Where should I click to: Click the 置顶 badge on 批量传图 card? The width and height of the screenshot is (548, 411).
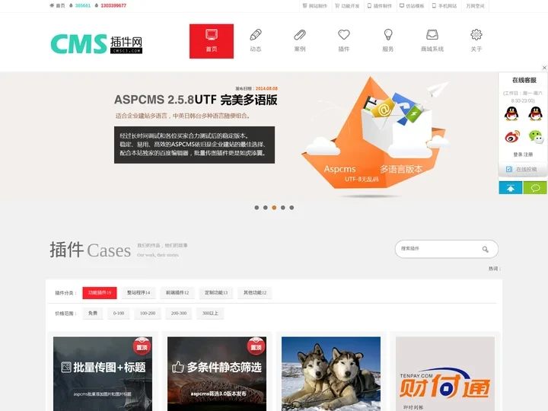142,347
